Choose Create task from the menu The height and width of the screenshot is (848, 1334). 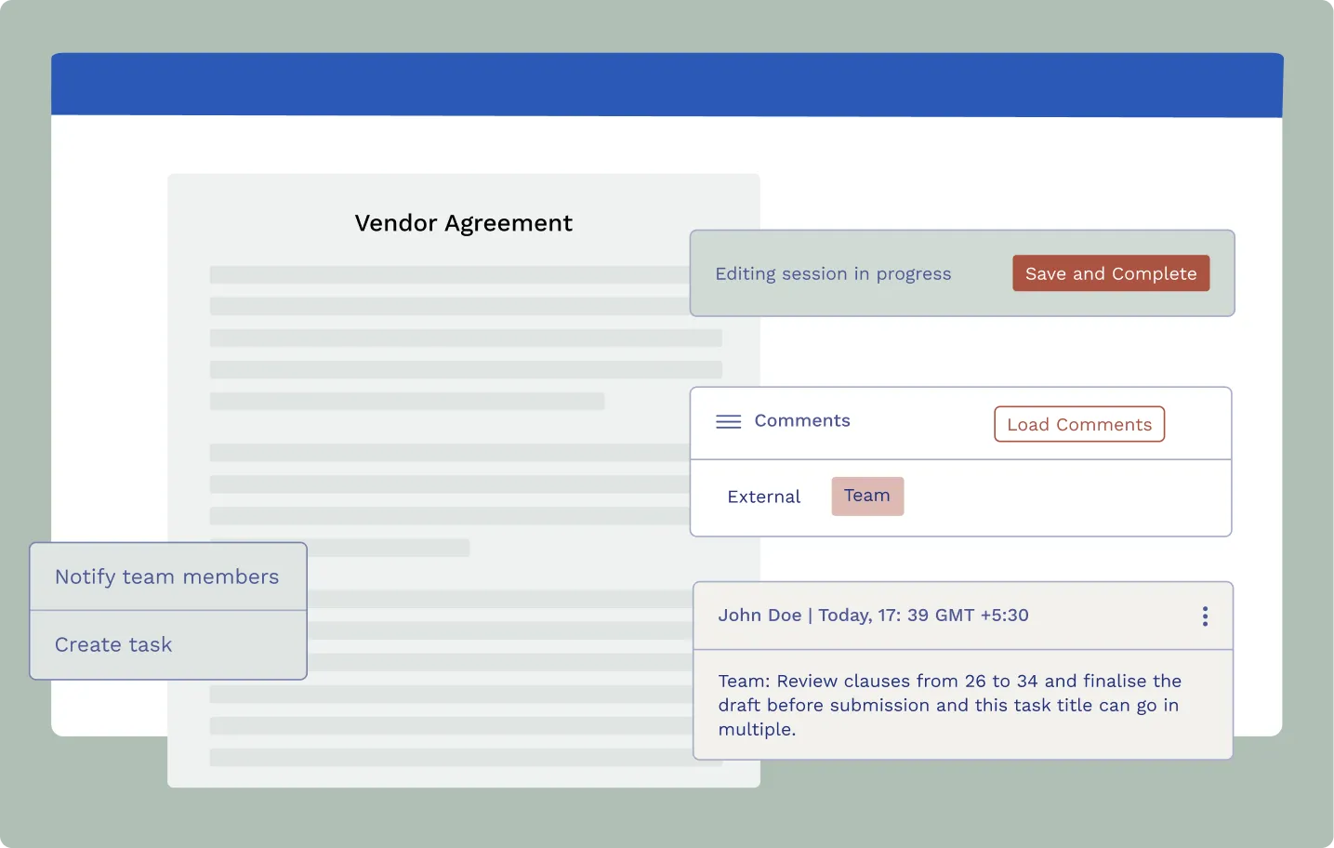pos(112,644)
